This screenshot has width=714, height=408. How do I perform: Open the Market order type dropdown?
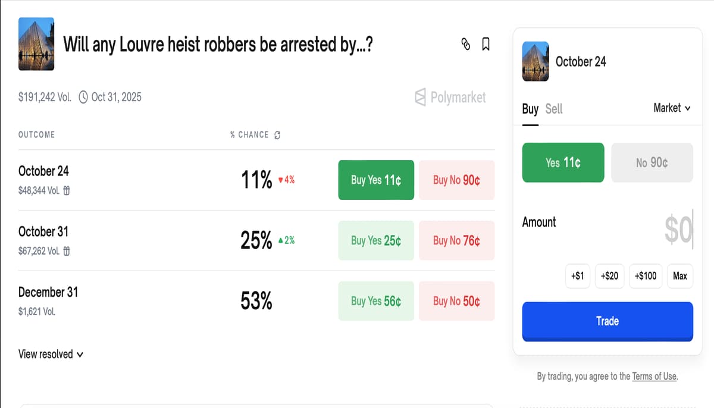tap(672, 108)
